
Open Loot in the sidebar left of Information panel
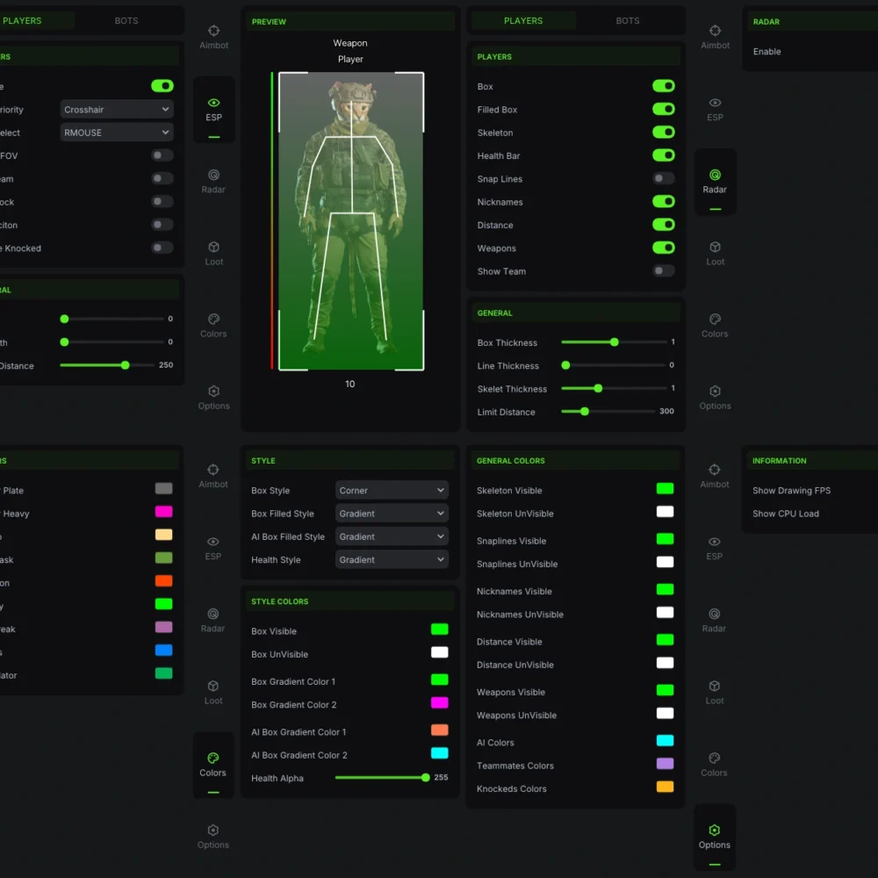point(715,693)
